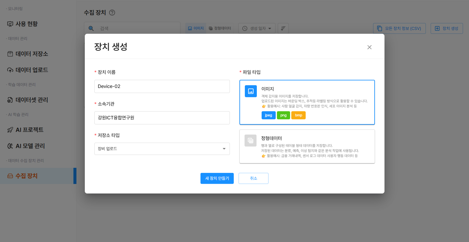Click the 파일 타입 label

coord(252,72)
